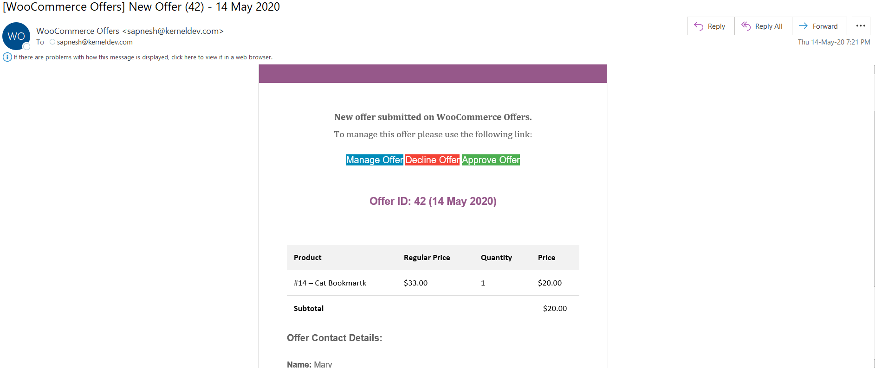Click sender name WooCommerce Offers
This screenshot has width=875, height=368.
tap(78, 31)
